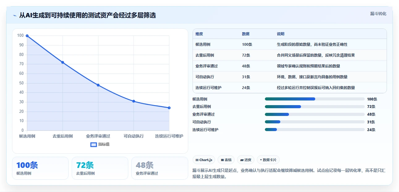
Task: Click the 连续运行可维护 chart data point
Action: [169, 108]
